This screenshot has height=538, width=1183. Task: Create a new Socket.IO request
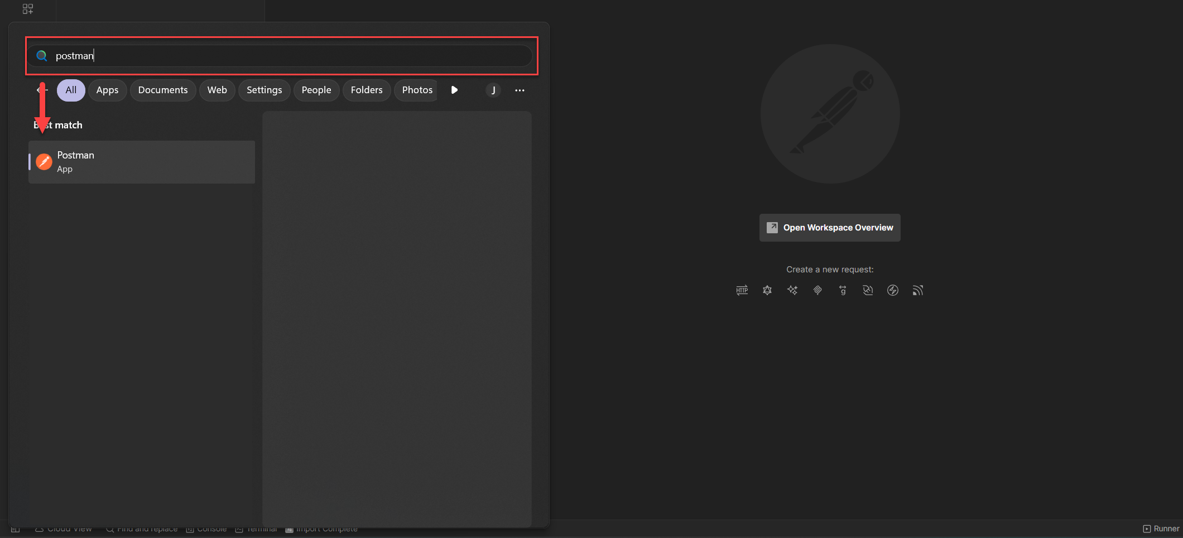click(x=892, y=290)
